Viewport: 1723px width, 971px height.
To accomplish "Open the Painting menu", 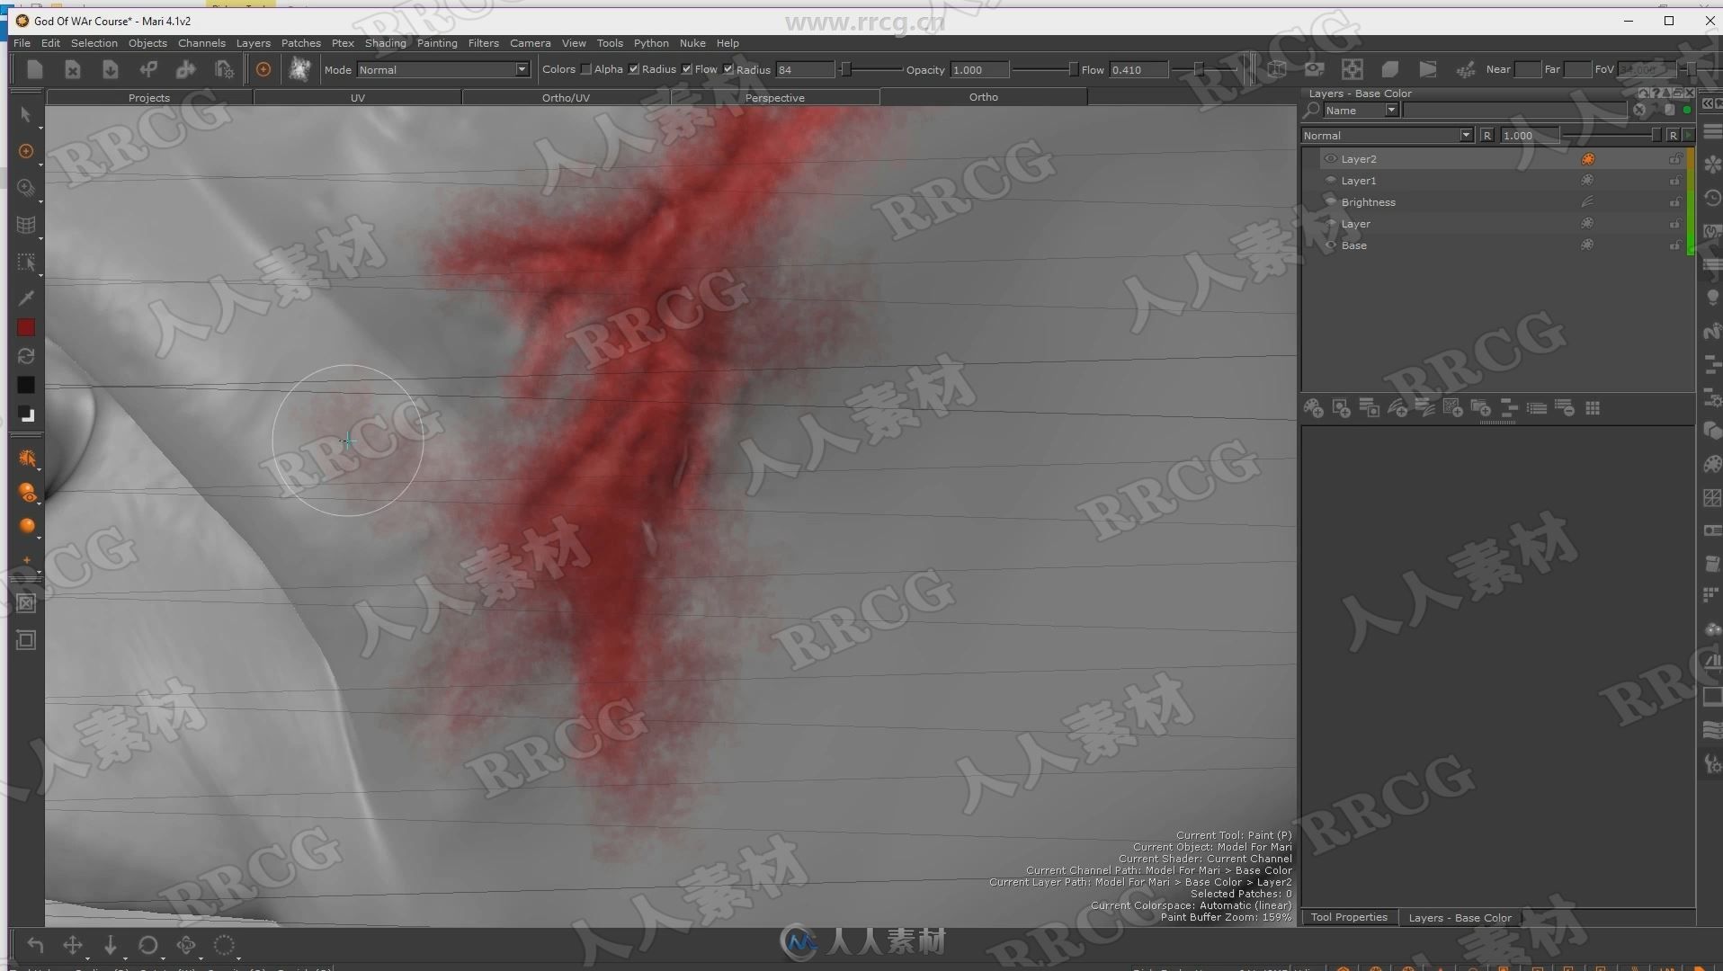I will 437,43.
